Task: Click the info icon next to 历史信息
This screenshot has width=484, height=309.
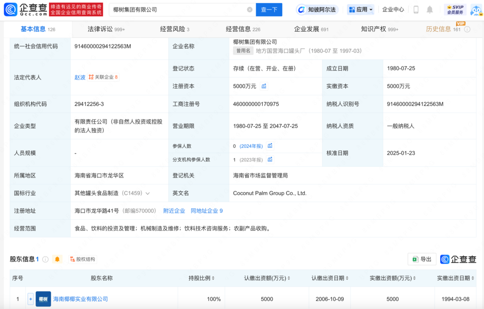Action: (467, 29)
